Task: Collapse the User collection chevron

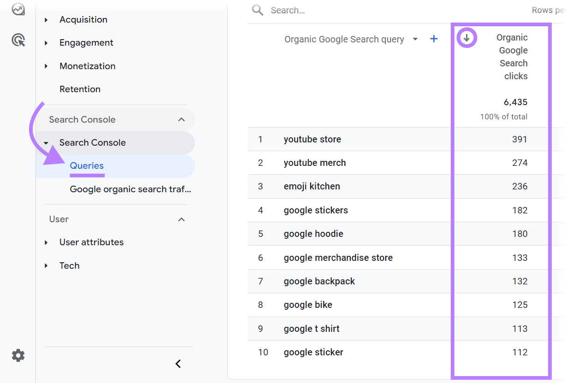Action: (182, 219)
